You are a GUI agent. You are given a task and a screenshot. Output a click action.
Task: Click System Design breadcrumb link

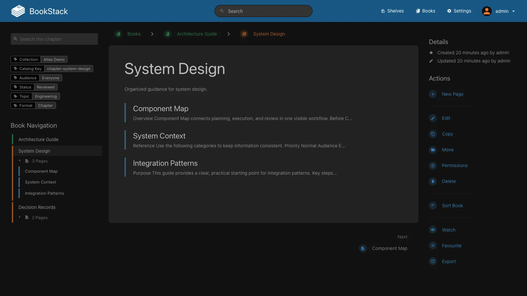[269, 34]
